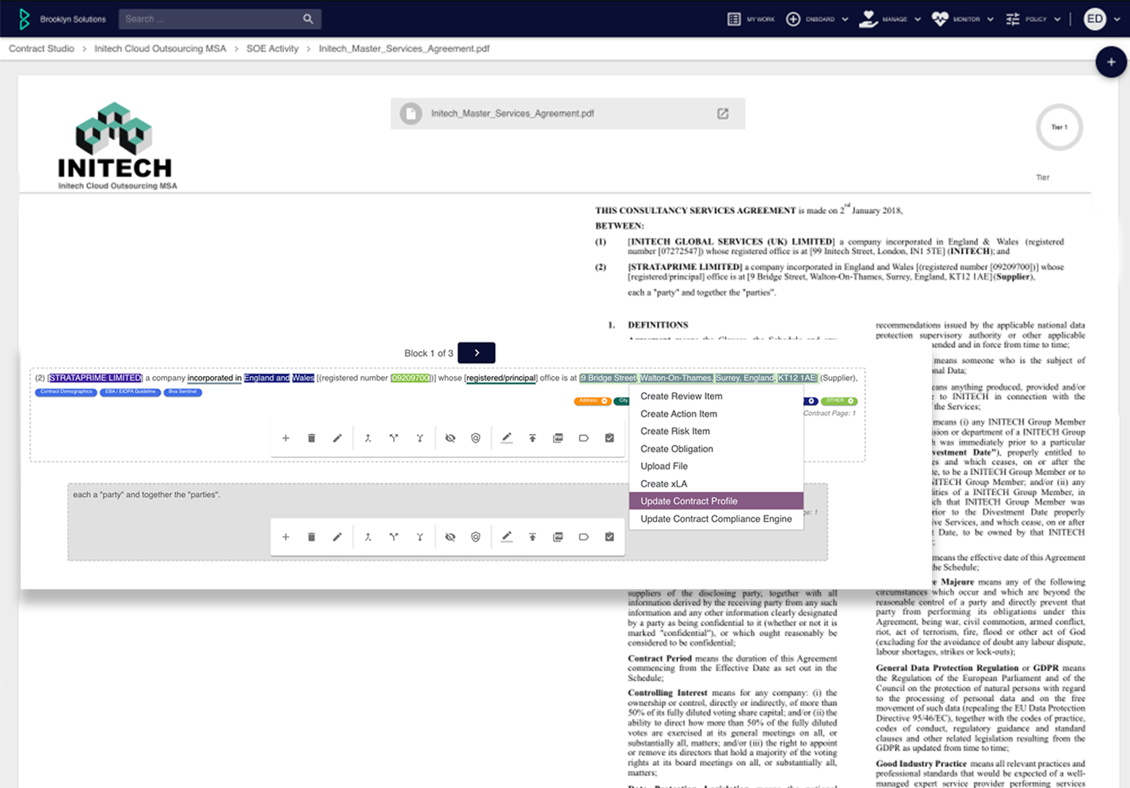This screenshot has width=1130, height=788.
Task: Expand the Monitor dropdown chevron
Action: pos(990,20)
